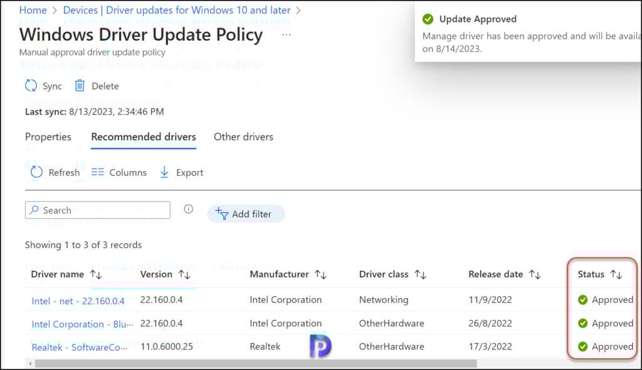Sort by Driver class column arrows

(420, 274)
